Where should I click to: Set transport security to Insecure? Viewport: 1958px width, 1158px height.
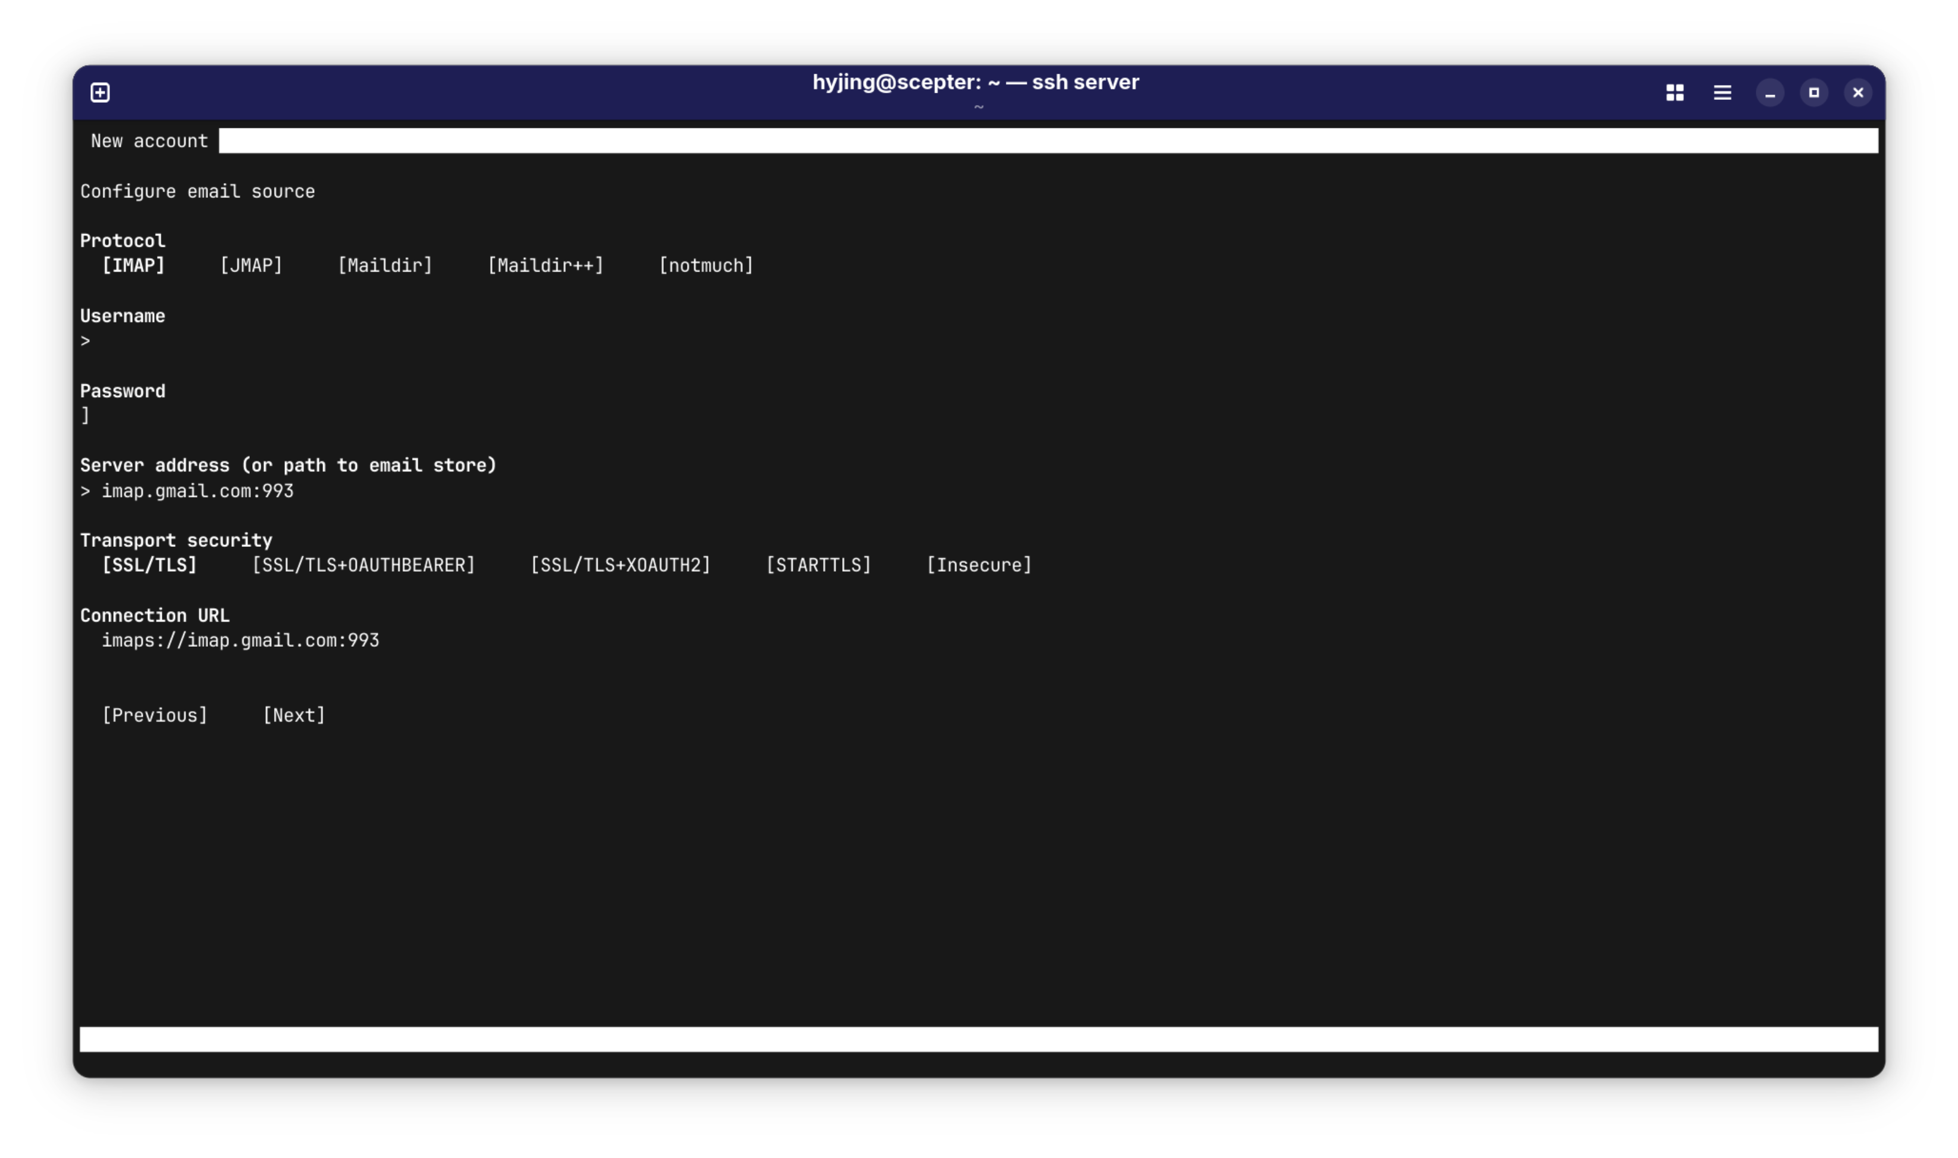coord(978,565)
